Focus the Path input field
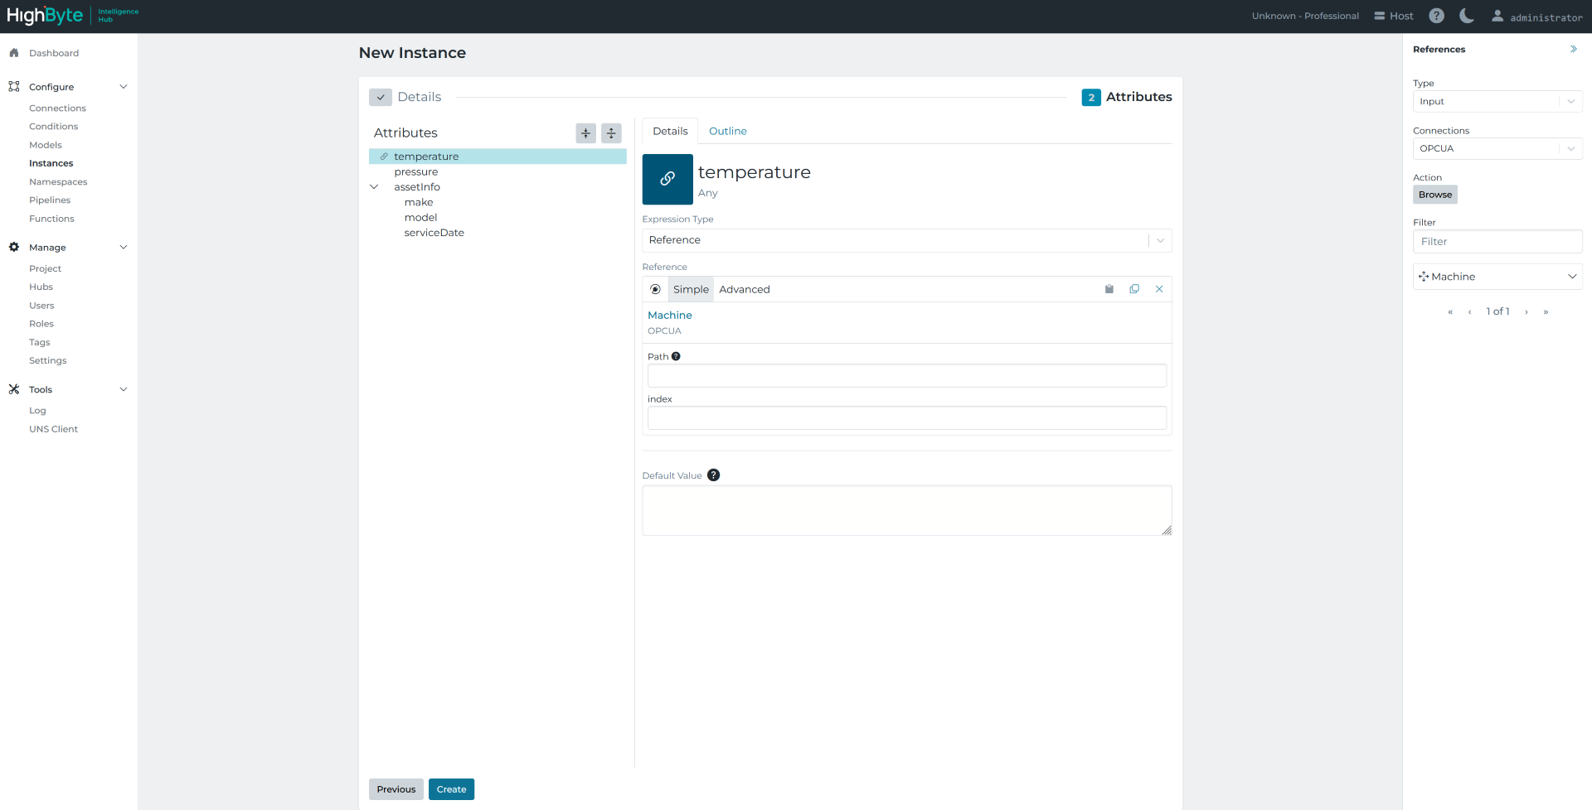The height and width of the screenshot is (810, 1592). (906, 376)
